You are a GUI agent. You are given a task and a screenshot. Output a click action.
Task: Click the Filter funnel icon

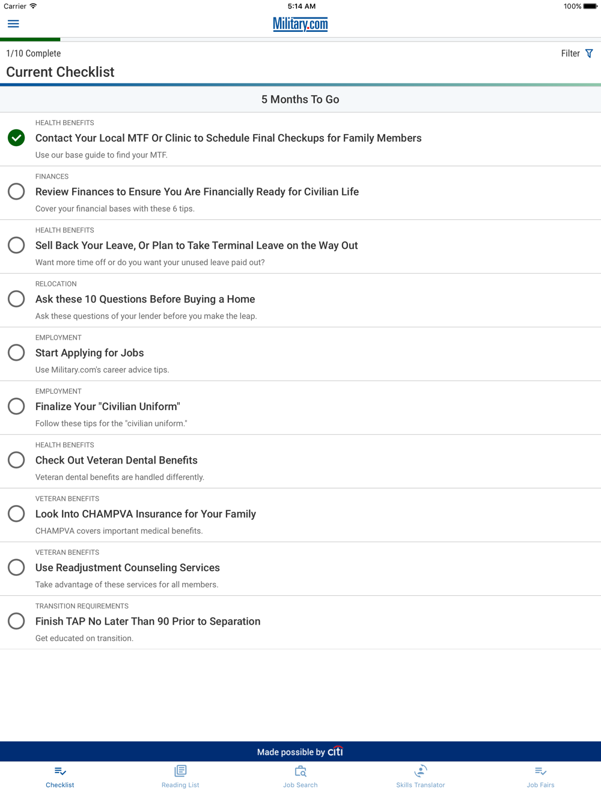click(x=589, y=54)
